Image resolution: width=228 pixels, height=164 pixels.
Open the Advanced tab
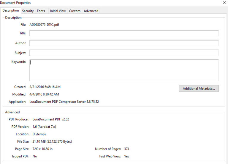pos(91,11)
